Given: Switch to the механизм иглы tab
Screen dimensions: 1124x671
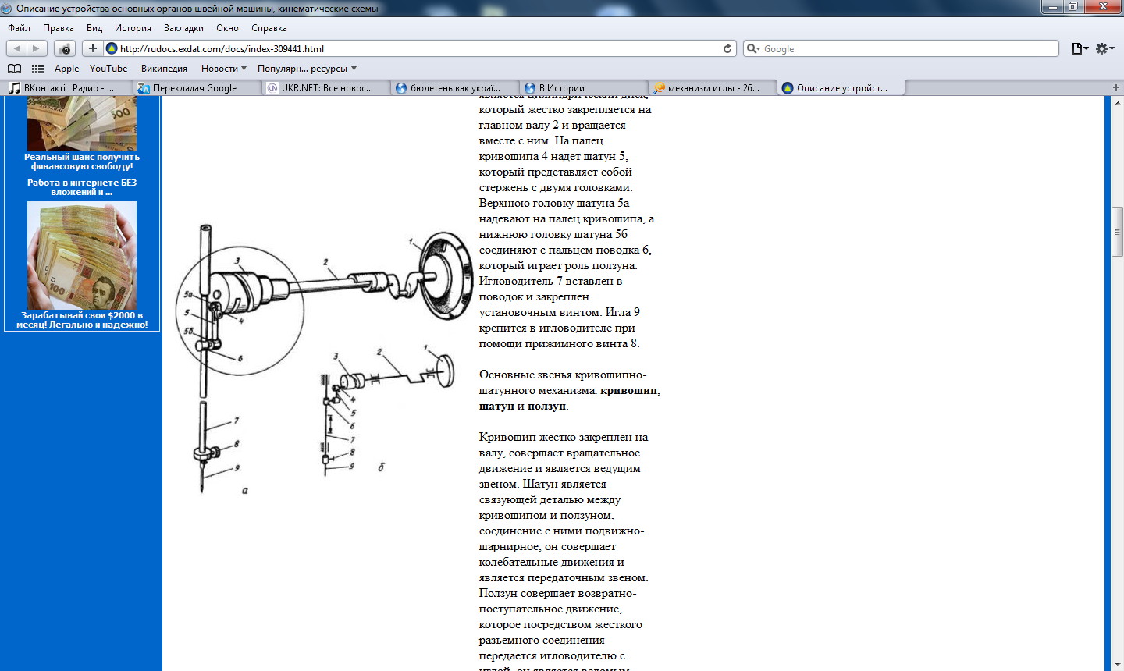Looking at the screenshot, I should click(x=712, y=88).
